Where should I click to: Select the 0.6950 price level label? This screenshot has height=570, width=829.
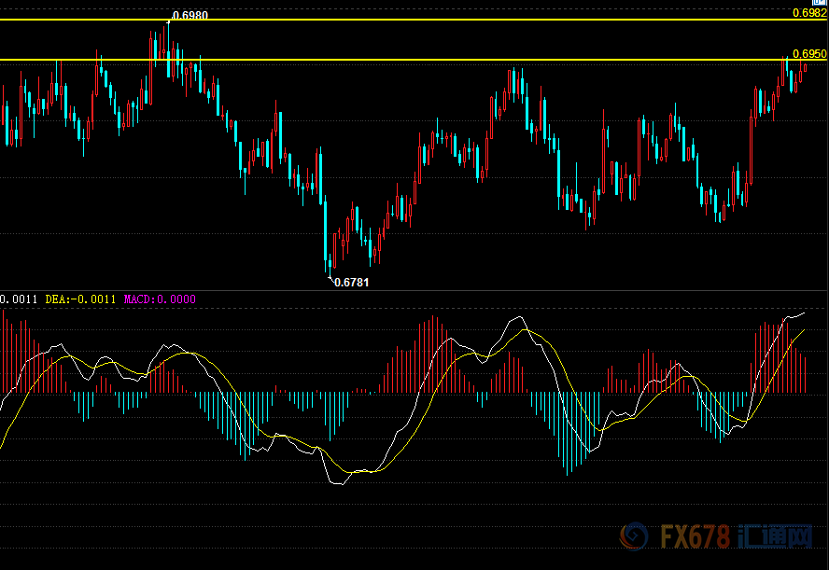809,54
